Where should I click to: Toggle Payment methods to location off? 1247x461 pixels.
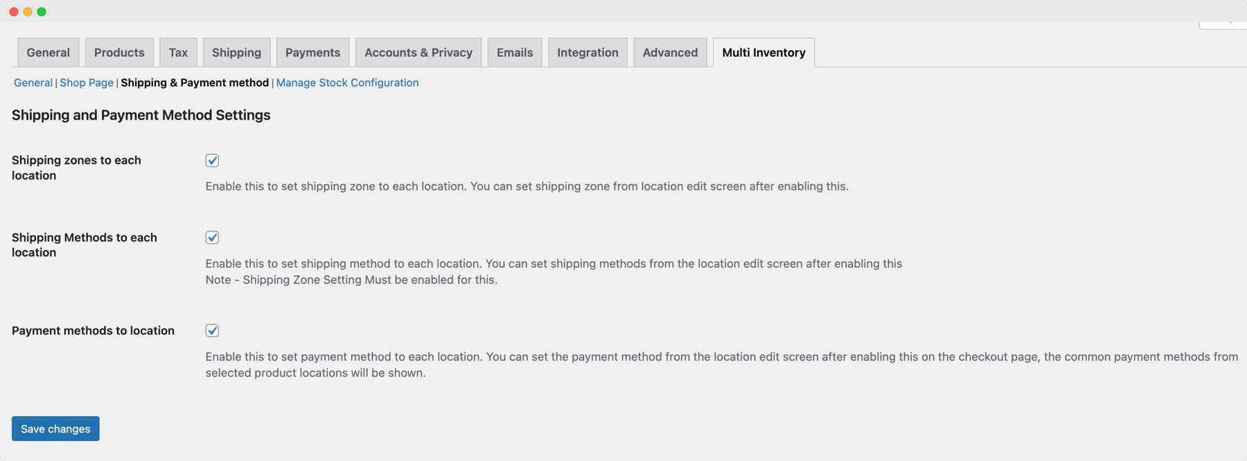[x=212, y=330]
